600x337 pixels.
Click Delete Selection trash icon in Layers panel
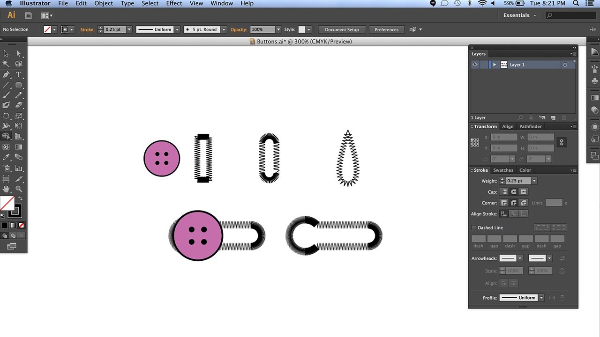564,117
